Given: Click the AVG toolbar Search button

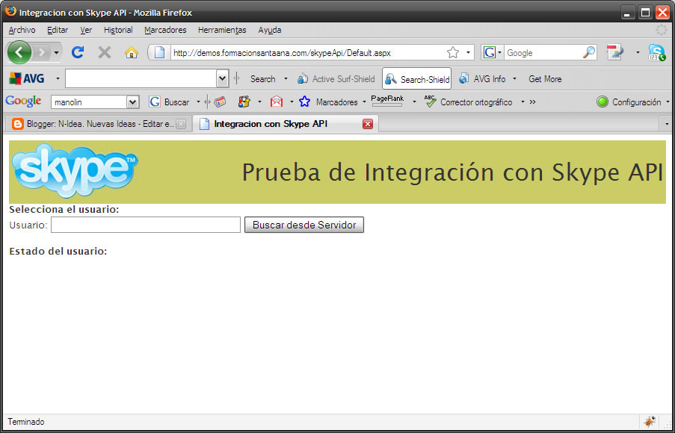Looking at the screenshot, I should click(x=262, y=78).
